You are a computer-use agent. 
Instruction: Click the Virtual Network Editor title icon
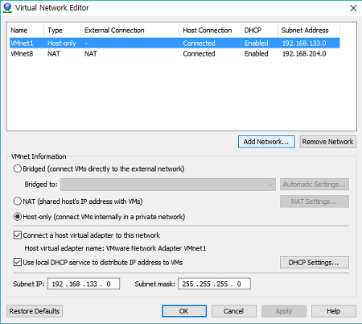(7, 8)
